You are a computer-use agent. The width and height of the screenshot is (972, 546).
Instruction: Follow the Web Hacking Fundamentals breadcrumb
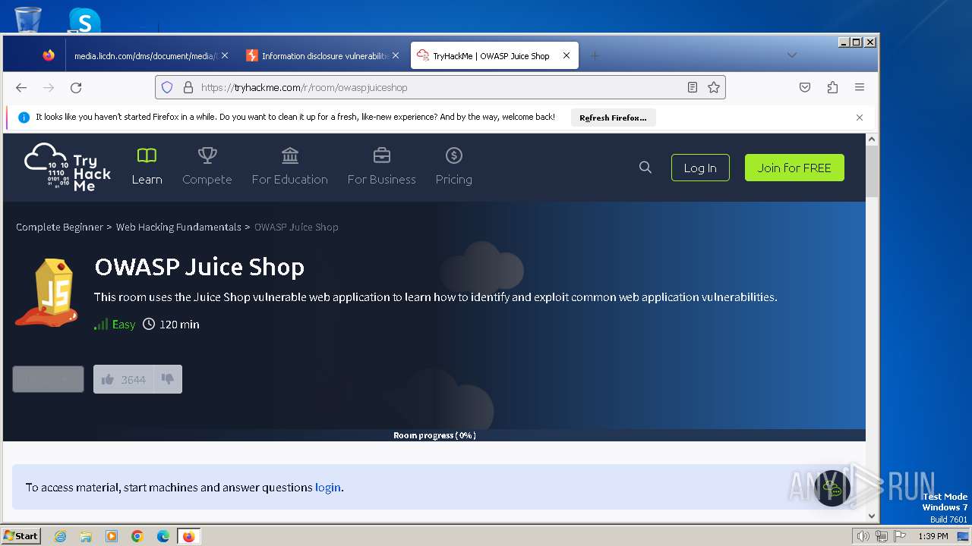178,227
